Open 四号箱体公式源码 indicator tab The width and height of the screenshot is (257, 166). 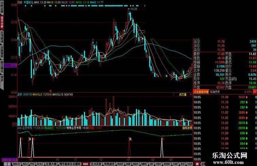click(x=70, y=164)
